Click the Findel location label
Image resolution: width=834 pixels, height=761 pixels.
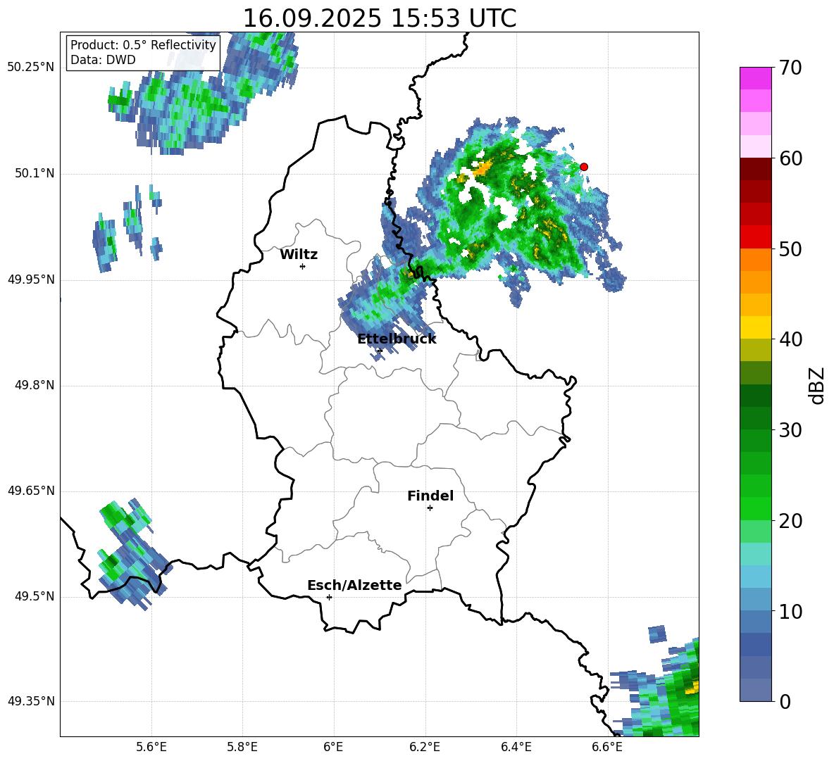click(x=430, y=496)
